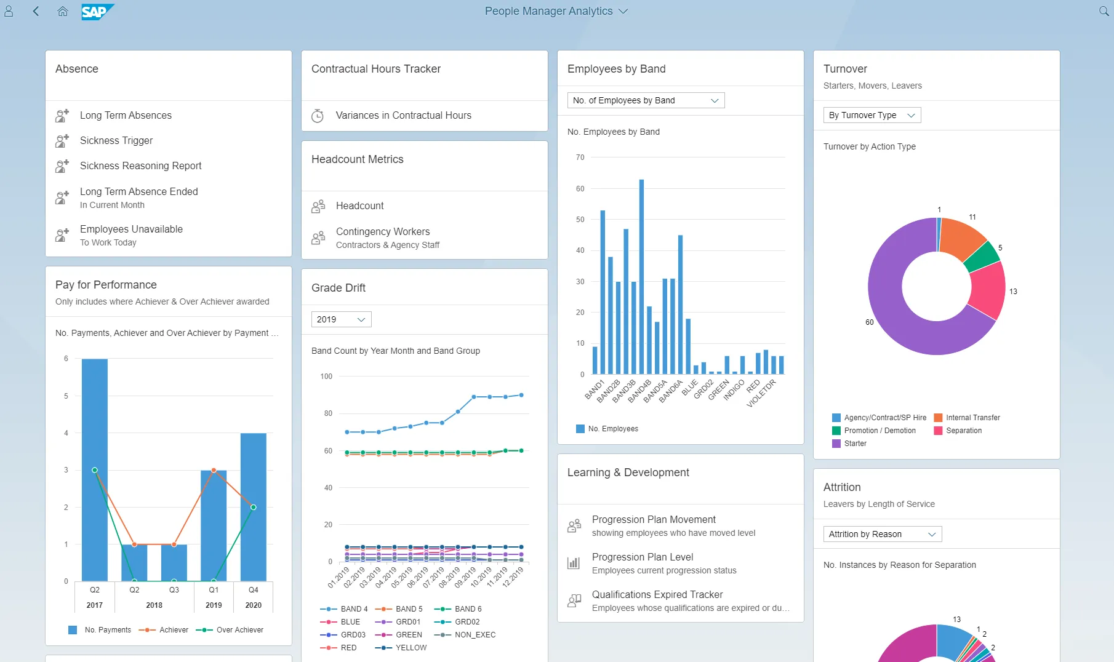The image size is (1114, 662).
Task: Open the By Turnover Type selector
Action: coord(872,115)
